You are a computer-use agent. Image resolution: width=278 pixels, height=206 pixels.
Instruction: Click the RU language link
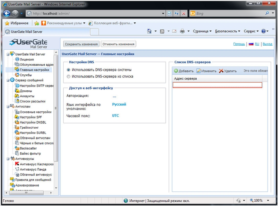pos(257,44)
